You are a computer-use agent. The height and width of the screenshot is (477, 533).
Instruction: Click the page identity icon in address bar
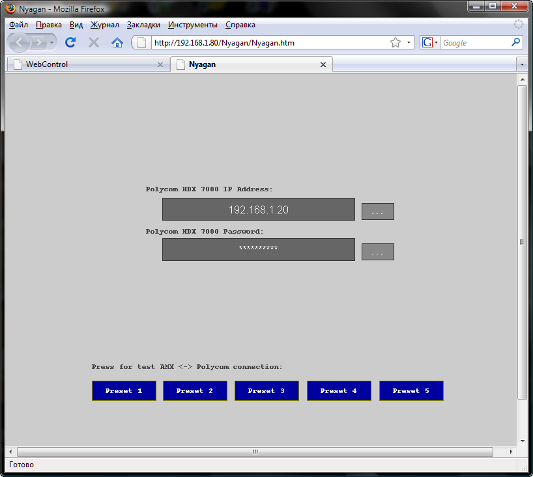tap(142, 43)
